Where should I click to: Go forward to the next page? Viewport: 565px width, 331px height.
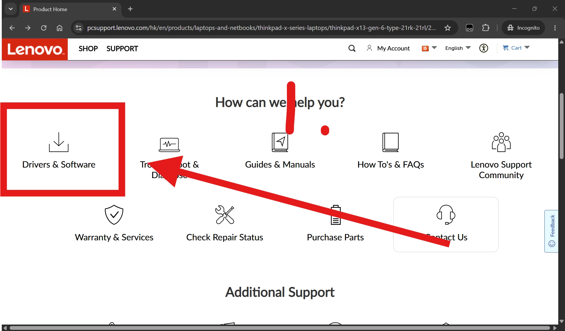[x=28, y=28]
